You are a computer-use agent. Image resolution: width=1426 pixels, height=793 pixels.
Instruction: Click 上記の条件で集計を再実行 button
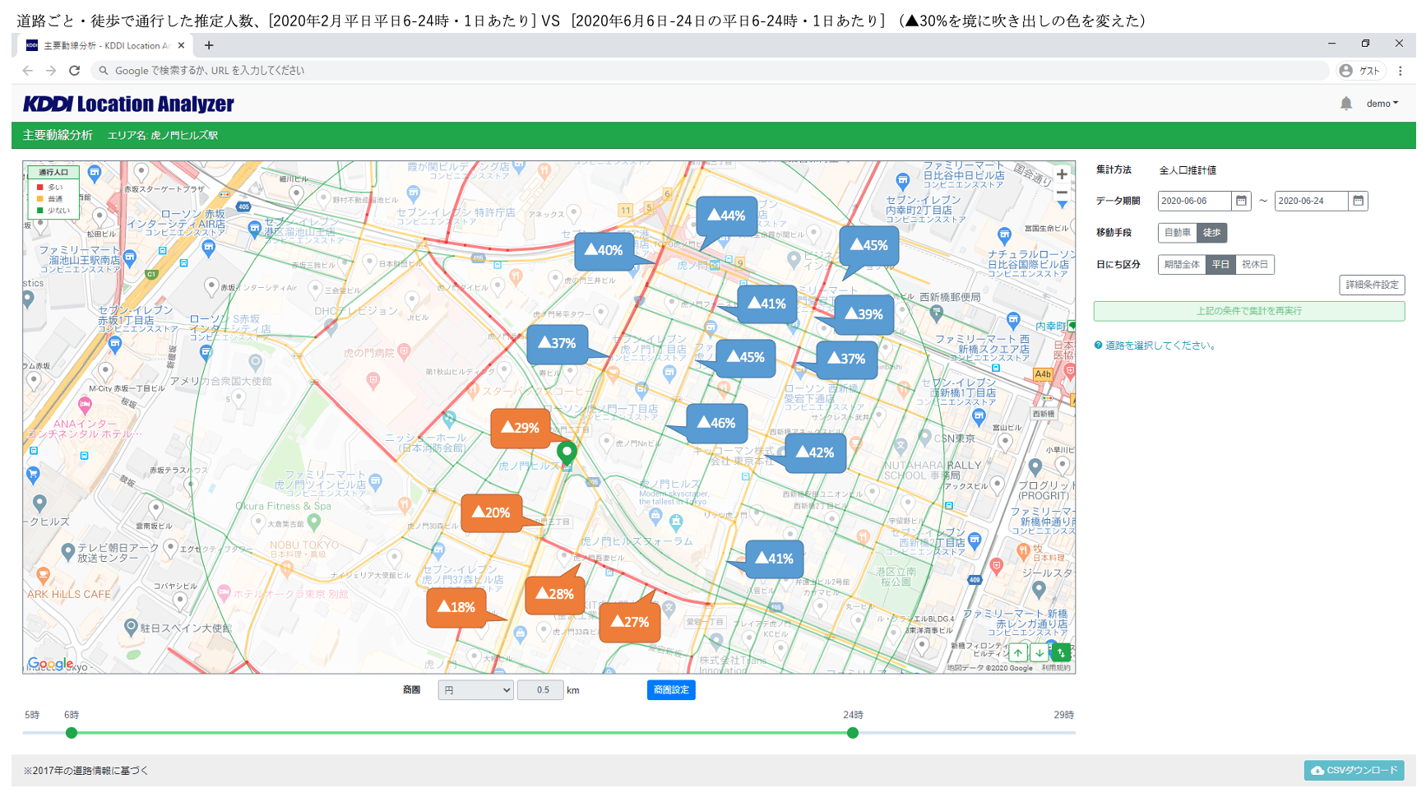1249,311
